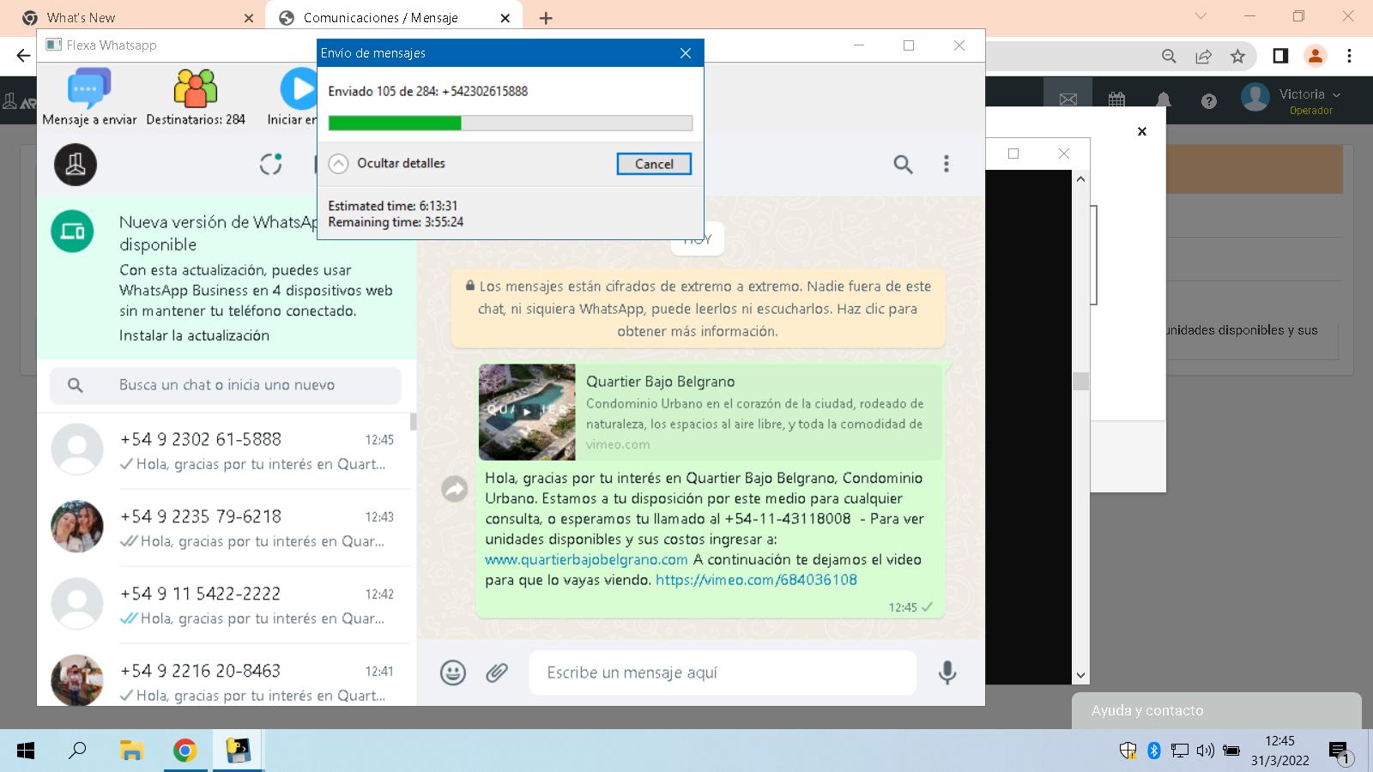Click Cancel in Envío de mensajes dialog
This screenshot has width=1373, height=772.
(654, 164)
